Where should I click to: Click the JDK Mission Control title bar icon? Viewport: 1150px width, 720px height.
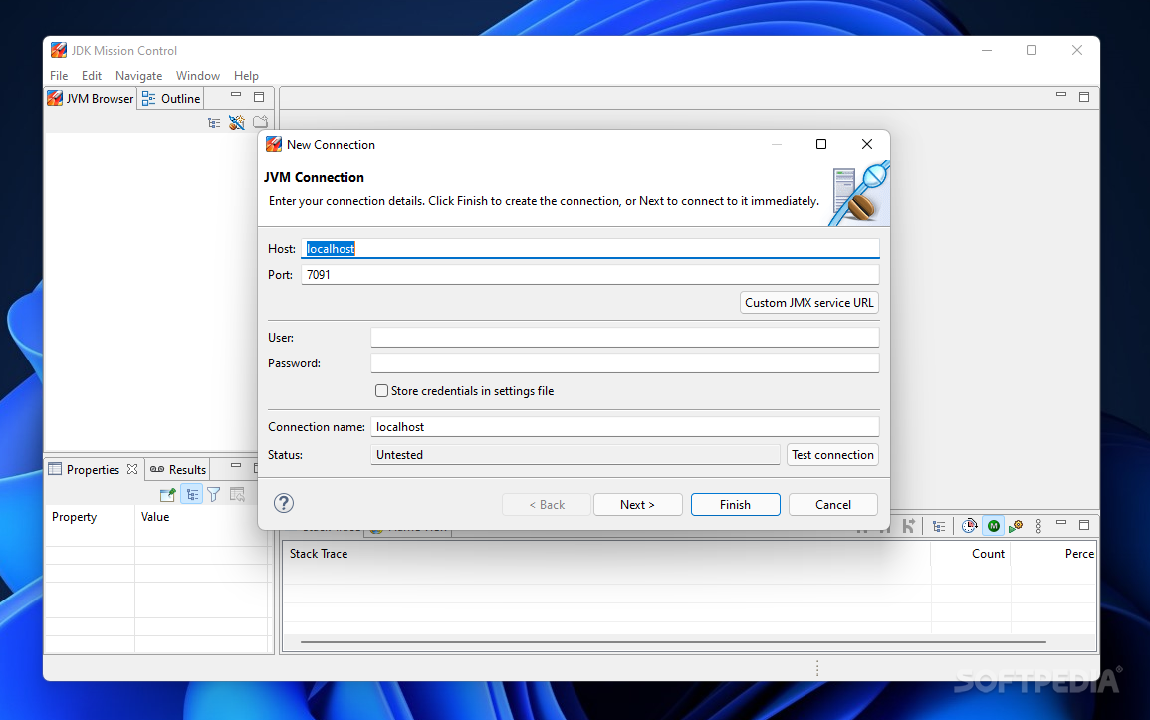click(x=58, y=50)
